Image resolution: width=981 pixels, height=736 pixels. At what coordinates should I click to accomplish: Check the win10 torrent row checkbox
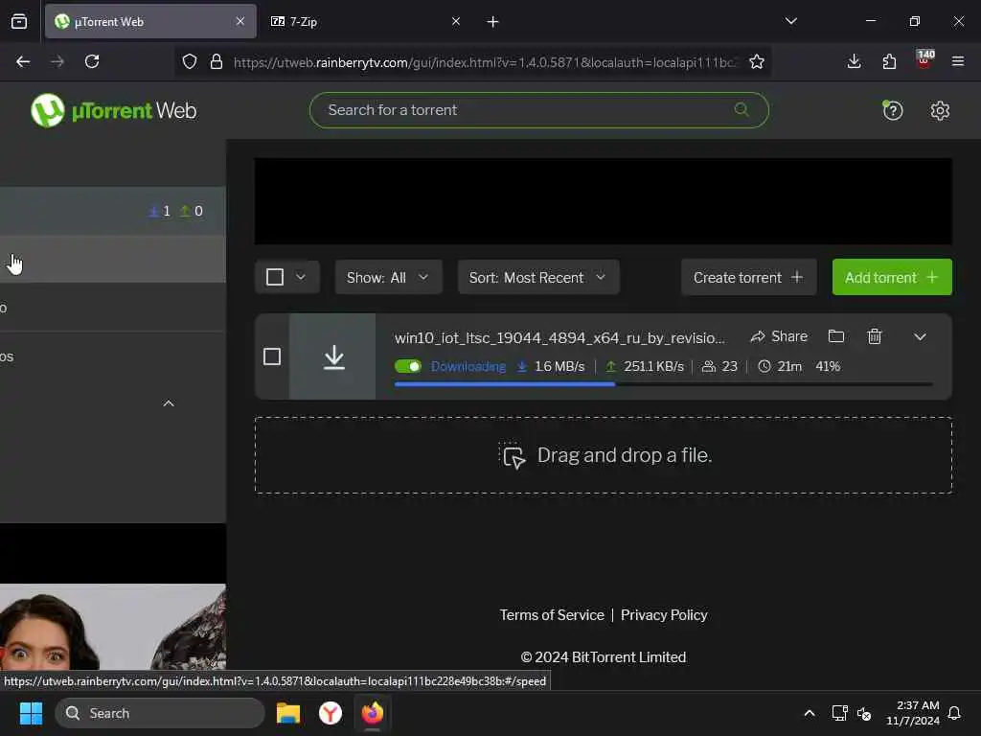[272, 356]
